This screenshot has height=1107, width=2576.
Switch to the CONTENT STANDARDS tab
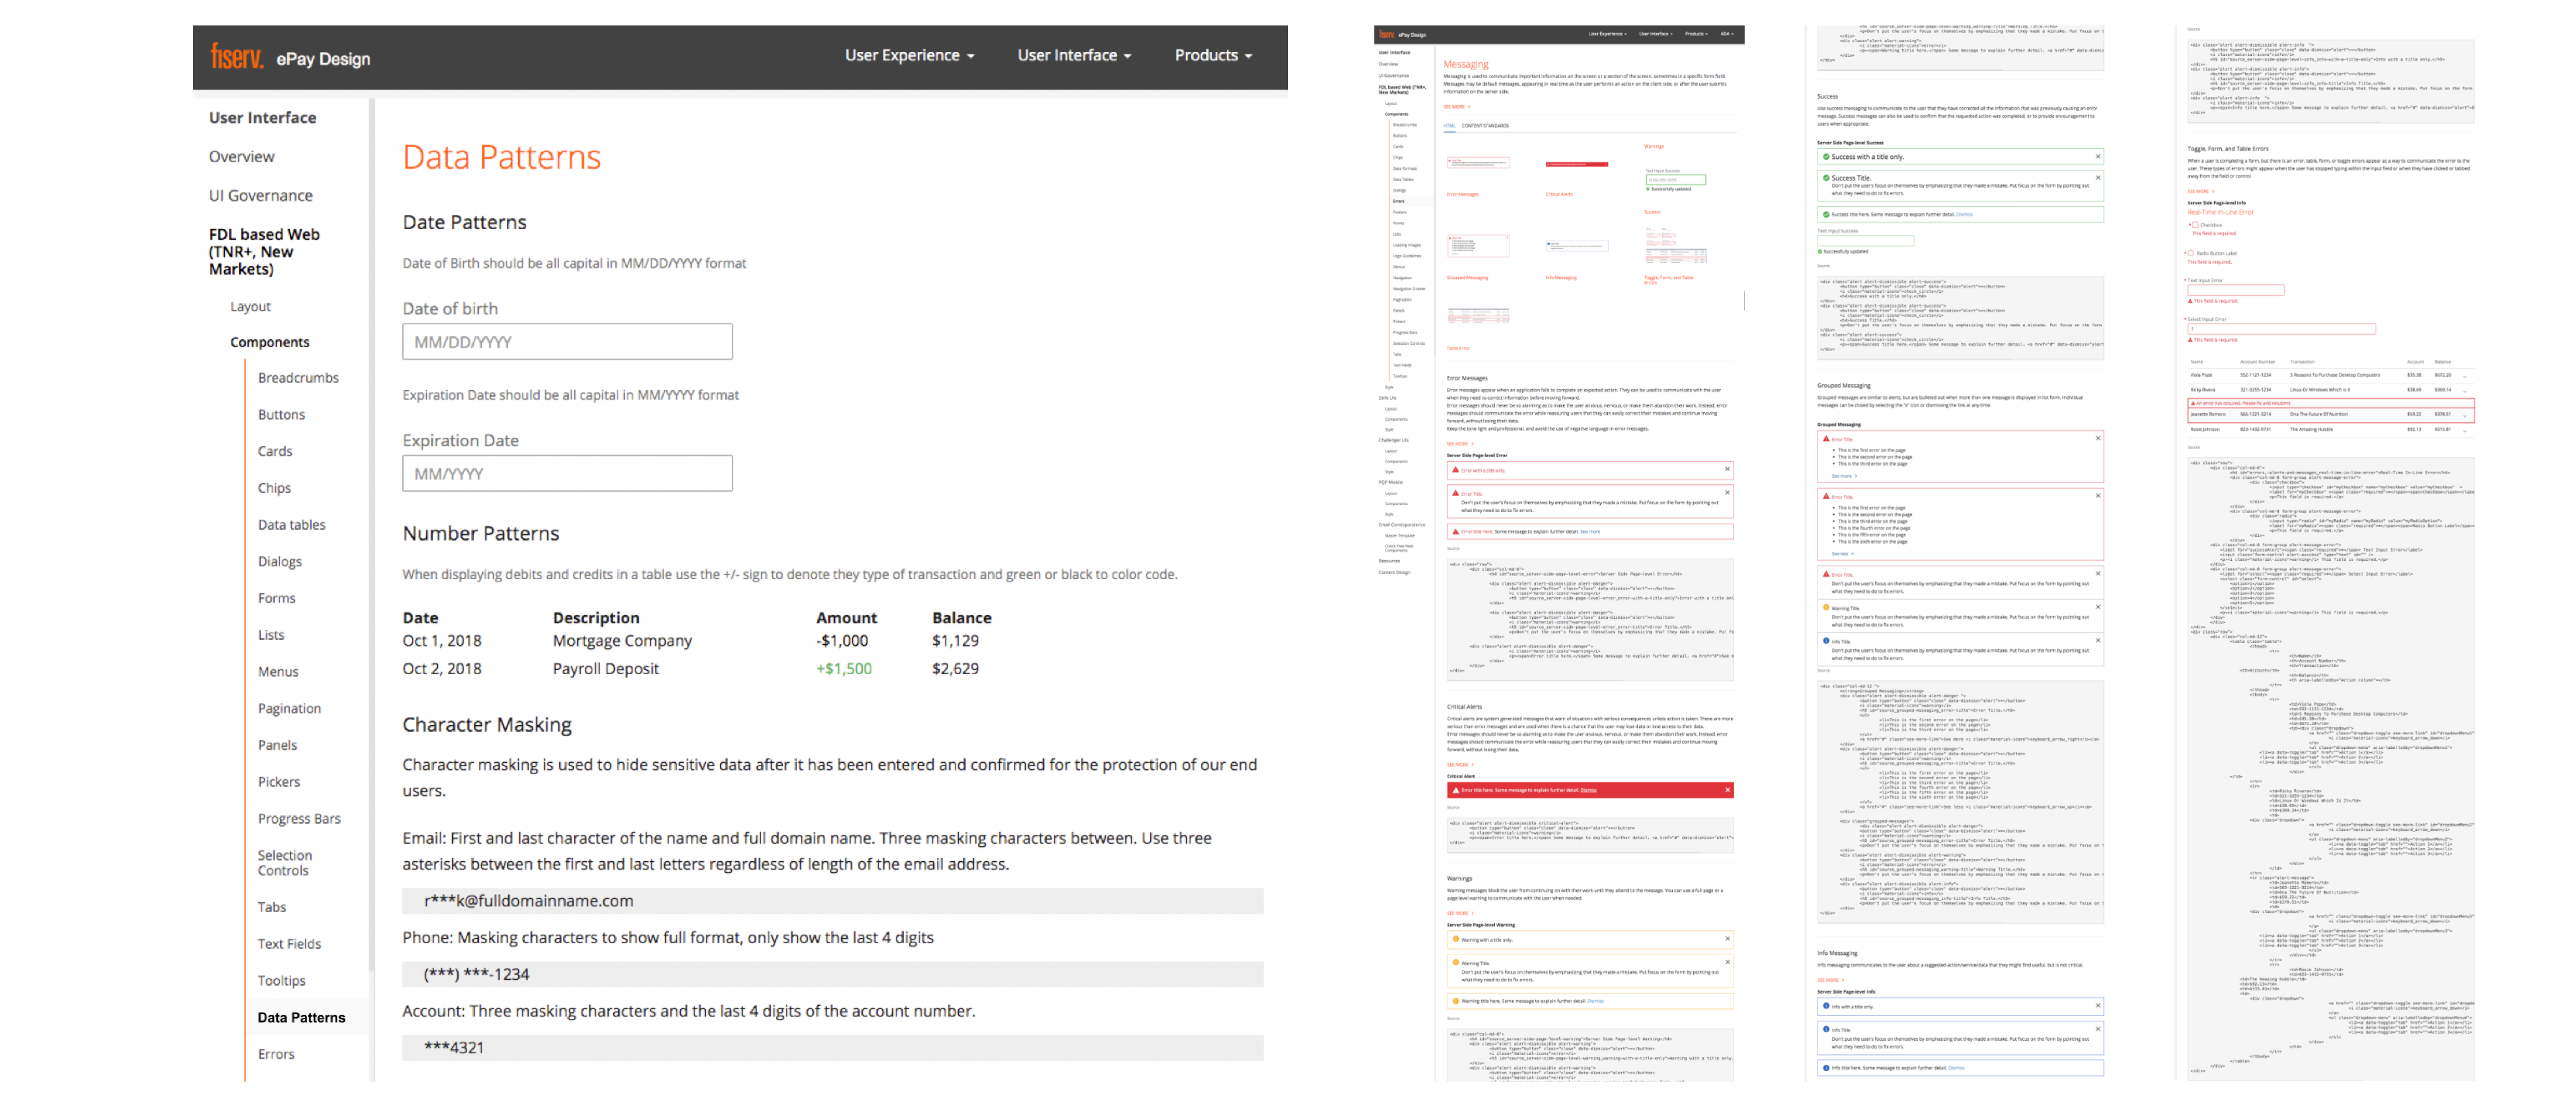(1486, 126)
